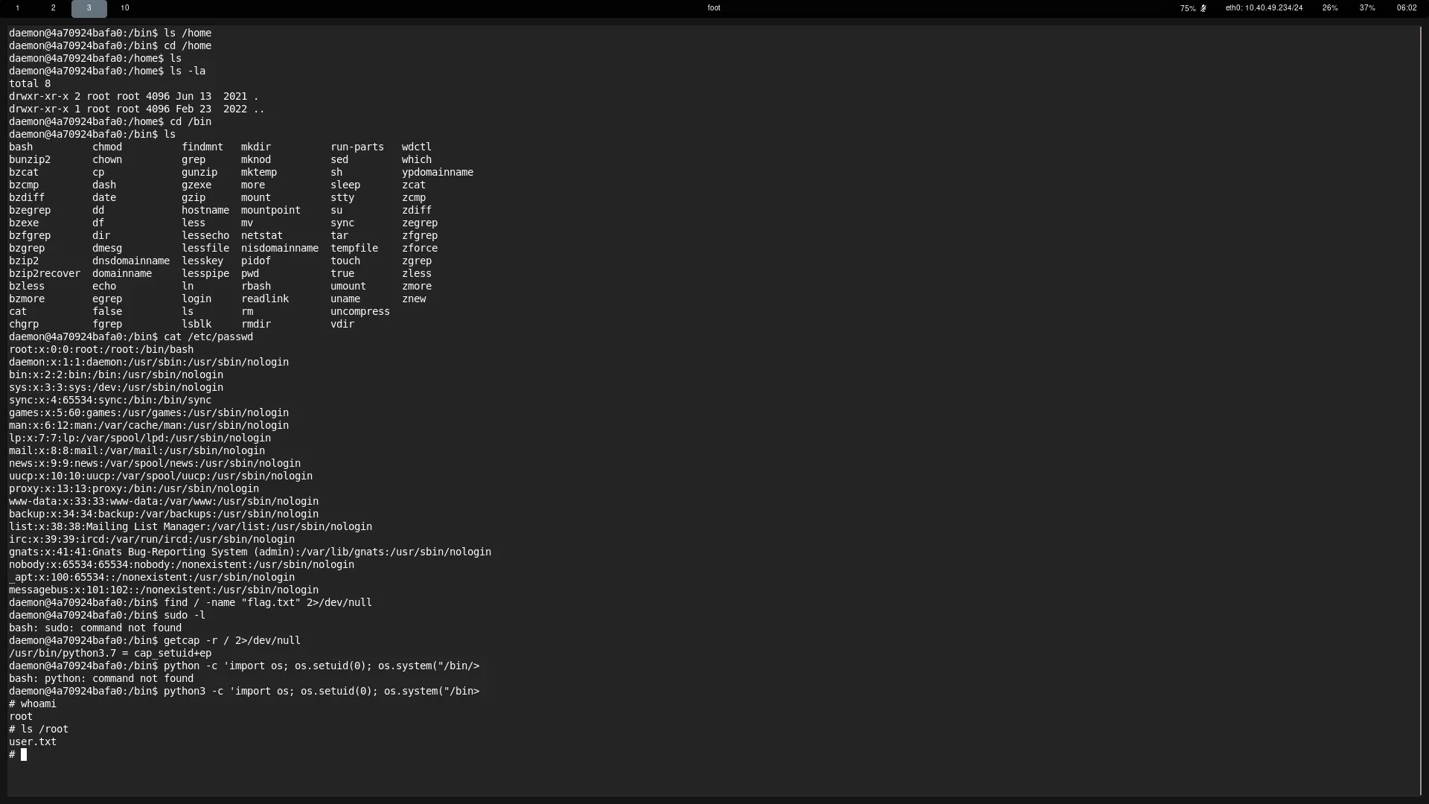1429x804 pixels.
Task: Click the 06:02 clock
Action: [x=1407, y=8]
